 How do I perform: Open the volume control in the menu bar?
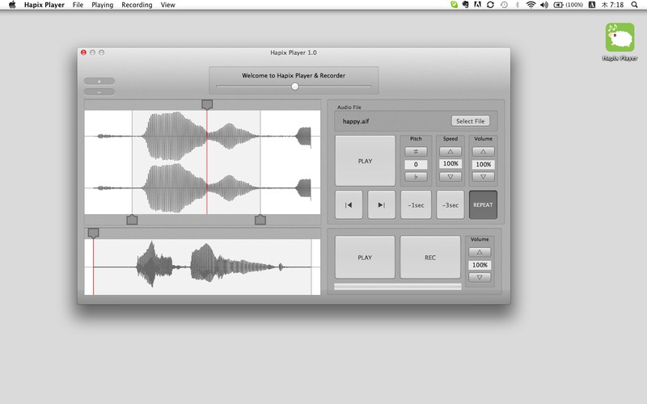pyautogui.click(x=544, y=5)
